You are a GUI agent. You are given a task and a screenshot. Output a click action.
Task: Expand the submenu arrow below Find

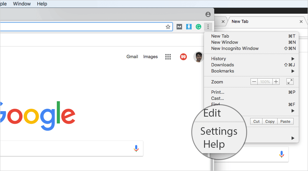point(293,111)
